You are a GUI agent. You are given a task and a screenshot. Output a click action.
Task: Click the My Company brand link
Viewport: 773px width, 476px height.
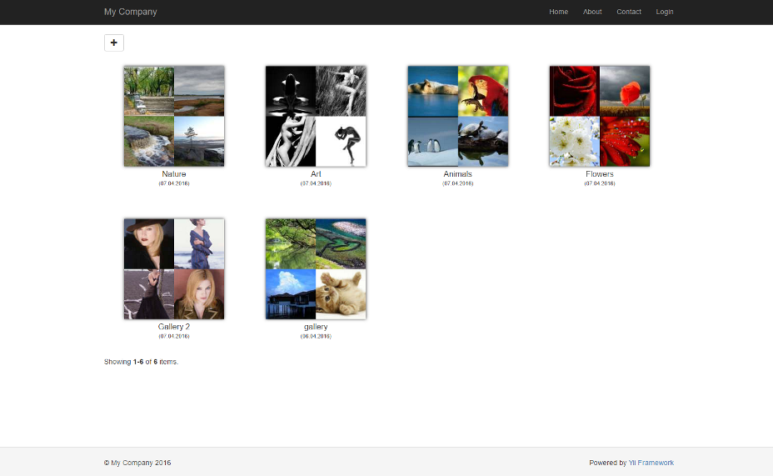(130, 12)
